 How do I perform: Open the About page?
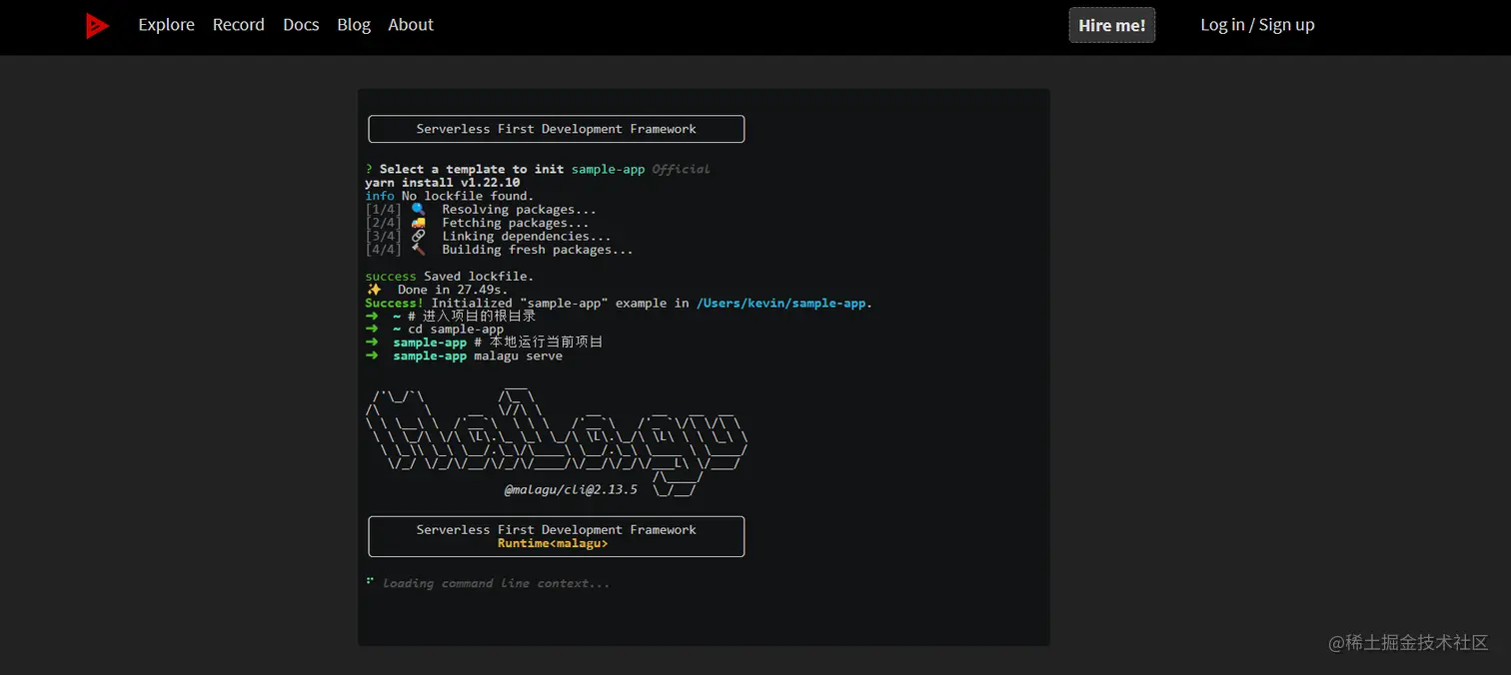[411, 25]
